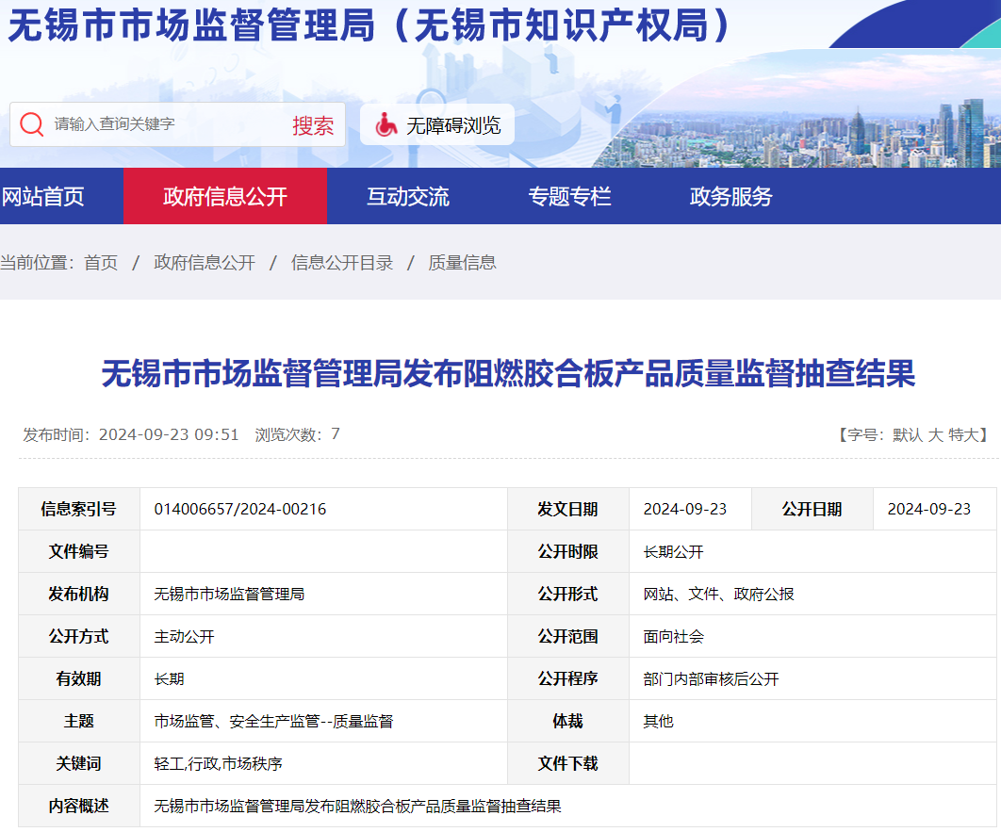Viewport: 1001px width, 832px height.
Task: Click the 关键词 label cell
Action: pos(79,764)
